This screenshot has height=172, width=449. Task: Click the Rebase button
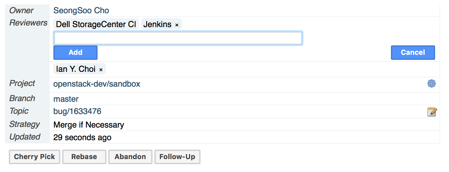tap(84, 157)
